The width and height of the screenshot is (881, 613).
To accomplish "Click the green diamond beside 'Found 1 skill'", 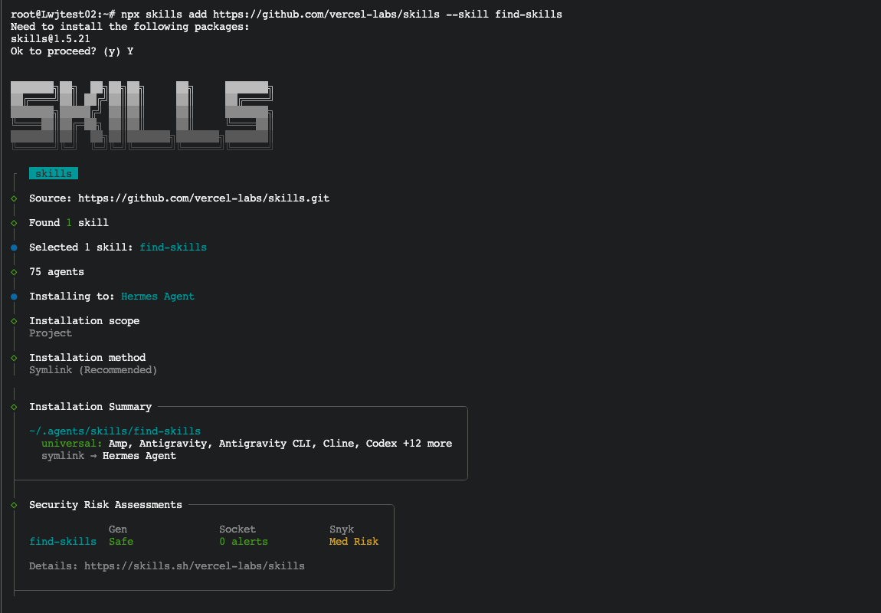I will 14,223.
